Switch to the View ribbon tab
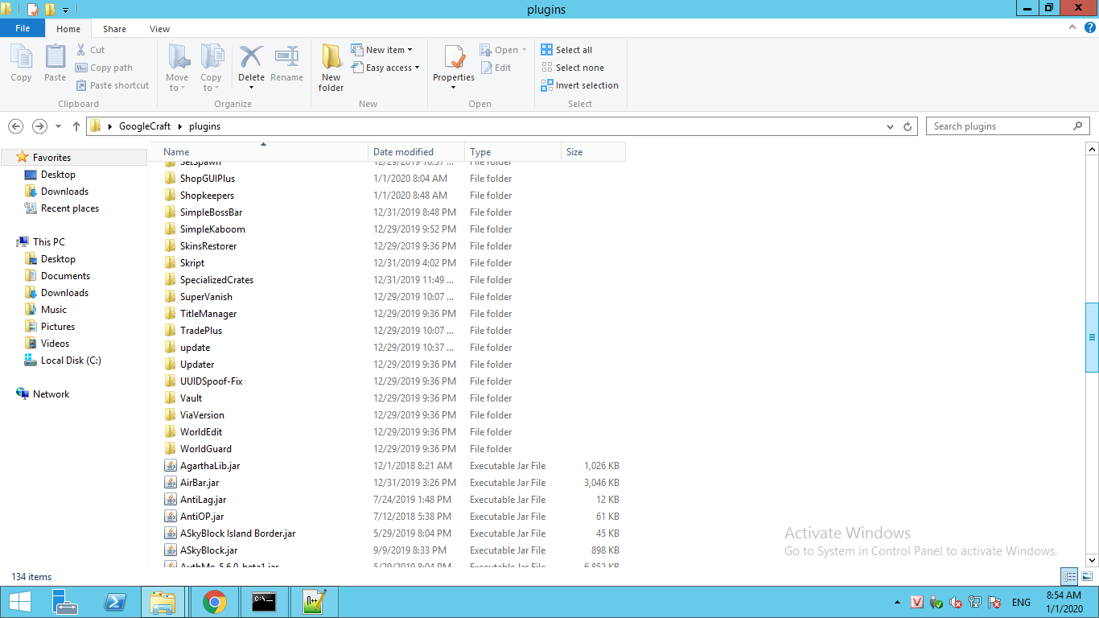Viewport: 1099px width, 618px height. [x=159, y=29]
